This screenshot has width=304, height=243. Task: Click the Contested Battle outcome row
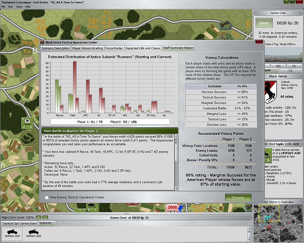point(221,108)
